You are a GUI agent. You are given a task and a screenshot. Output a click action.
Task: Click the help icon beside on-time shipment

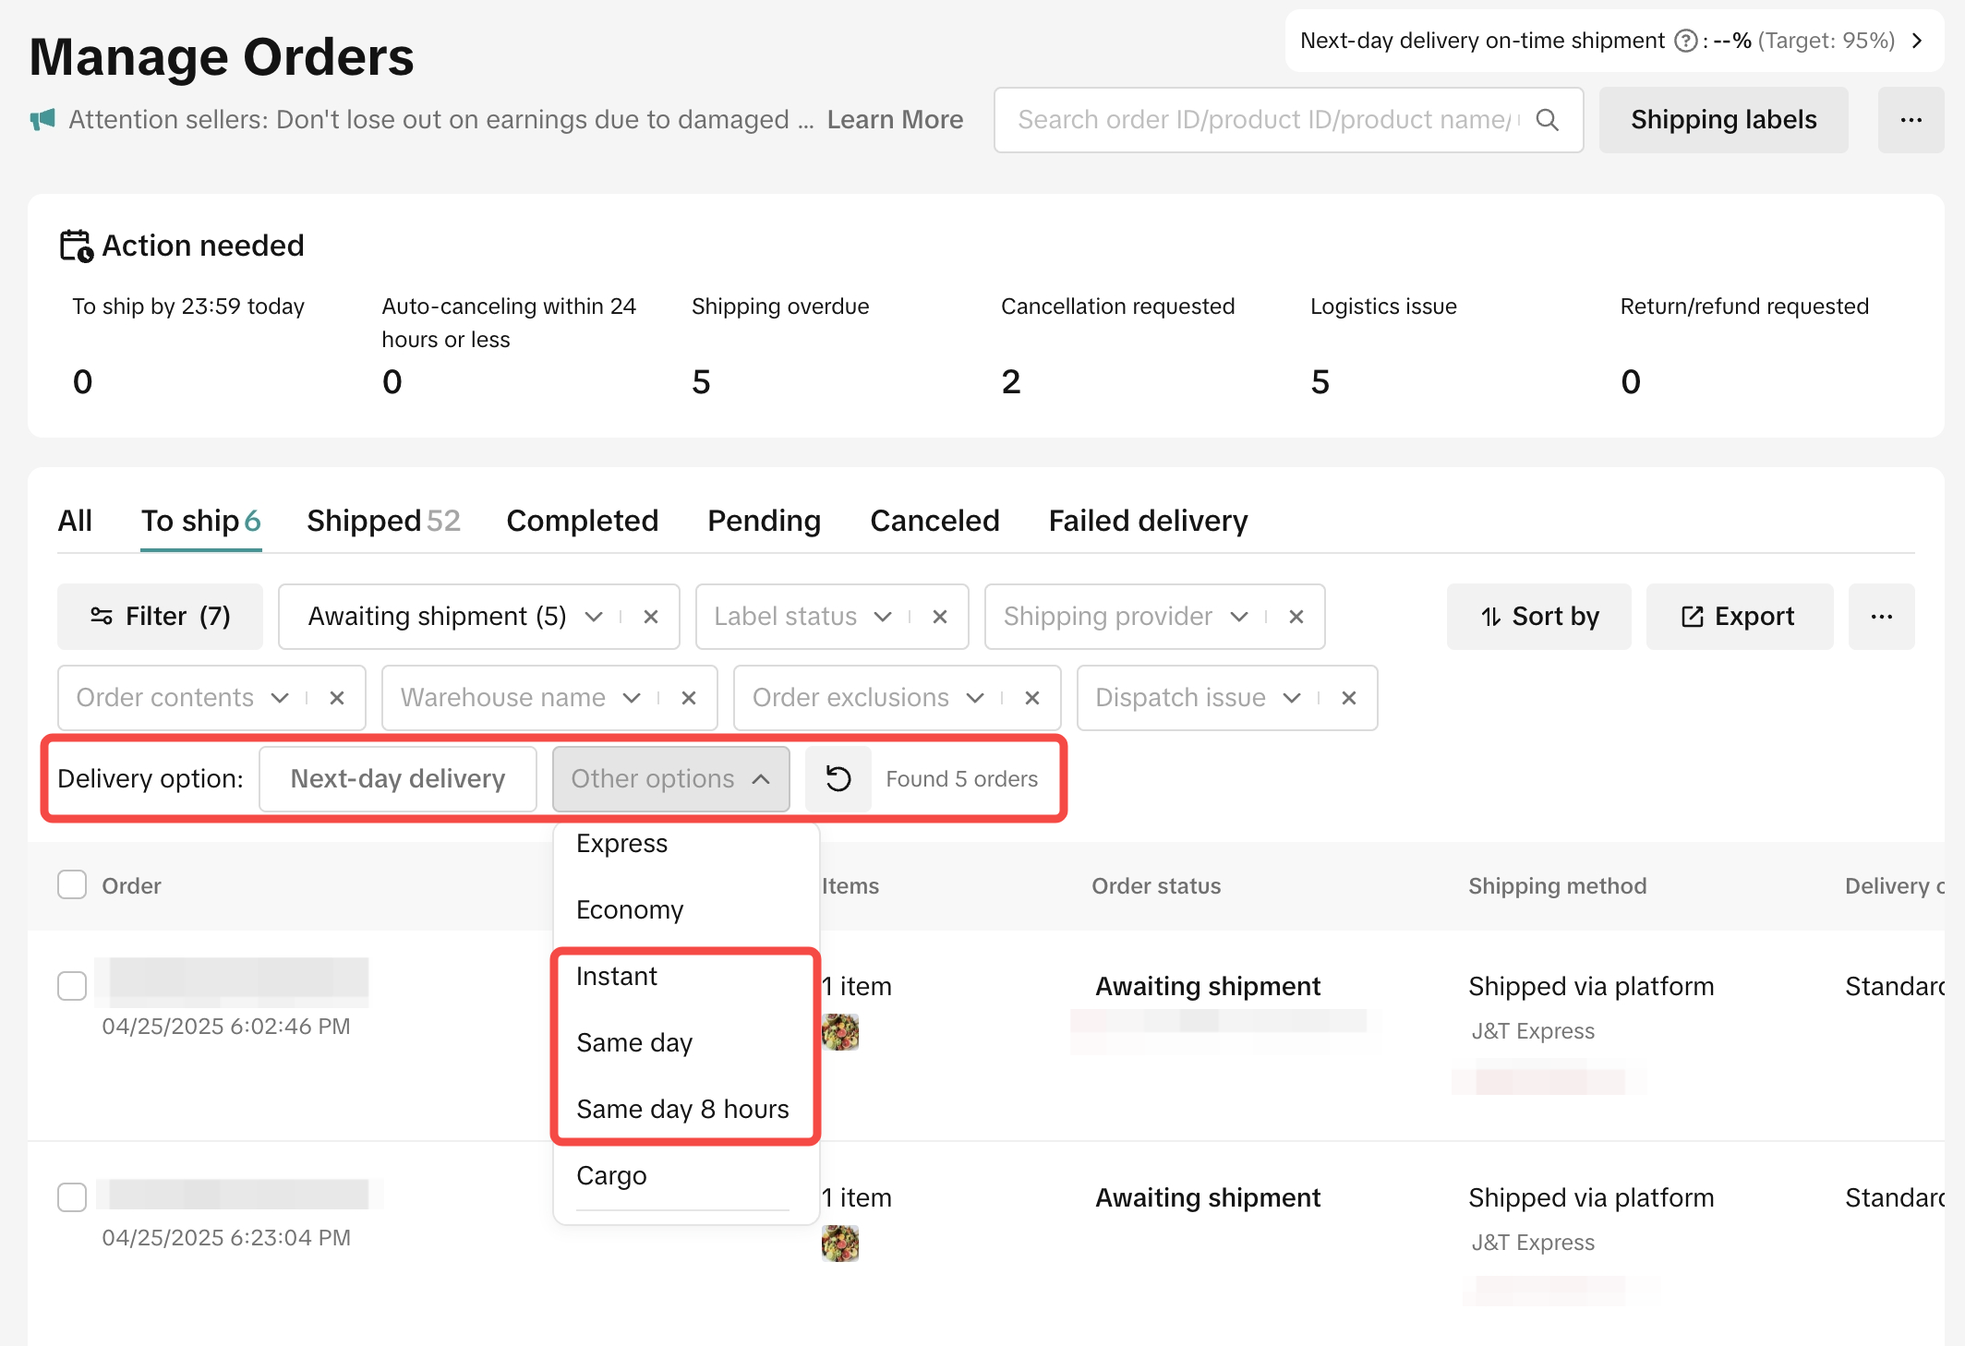tap(1685, 41)
